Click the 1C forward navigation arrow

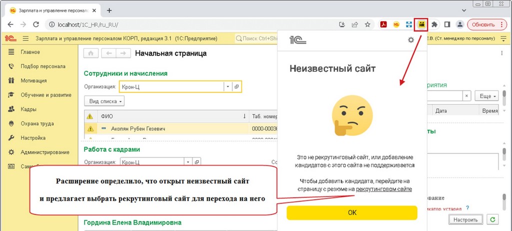click(123, 53)
